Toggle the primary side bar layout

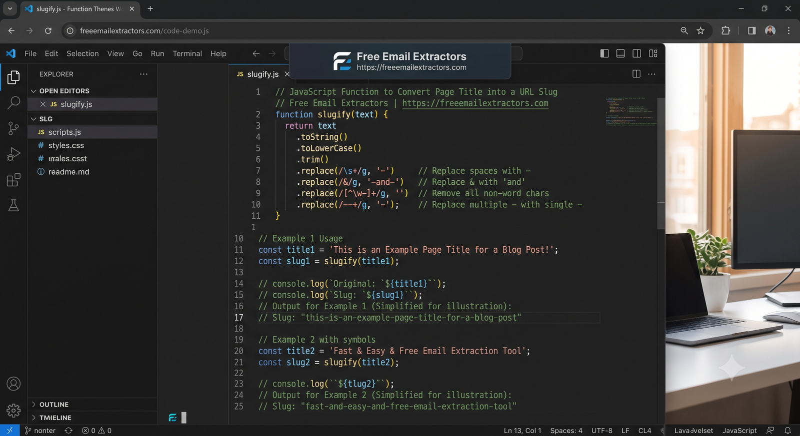click(x=604, y=53)
